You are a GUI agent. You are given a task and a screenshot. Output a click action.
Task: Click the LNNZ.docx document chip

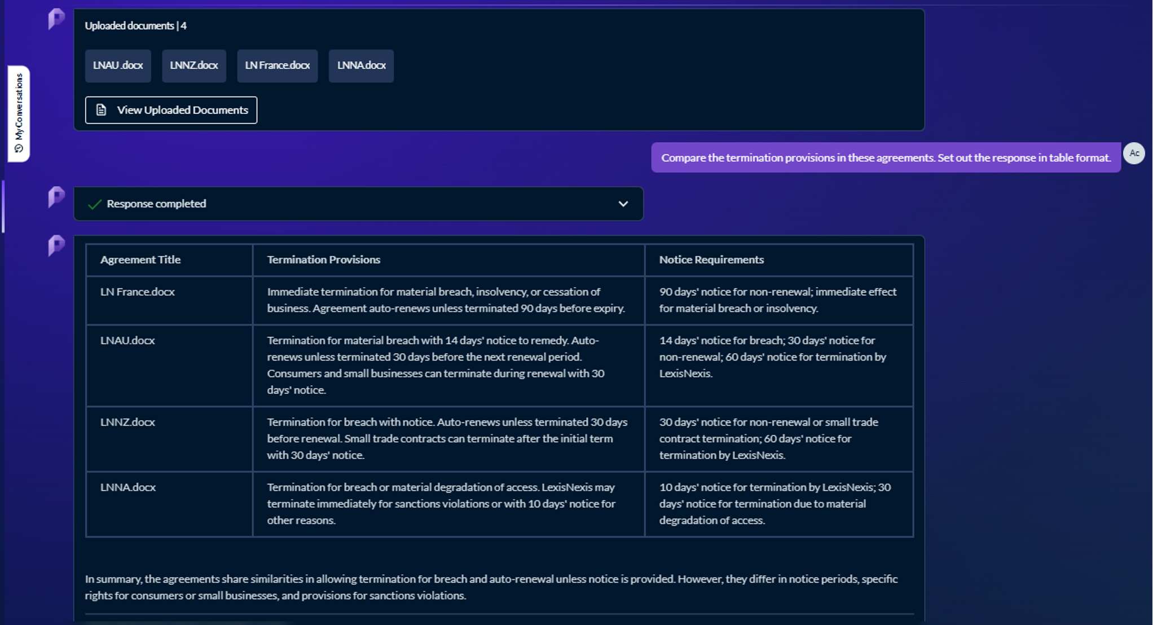point(193,65)
